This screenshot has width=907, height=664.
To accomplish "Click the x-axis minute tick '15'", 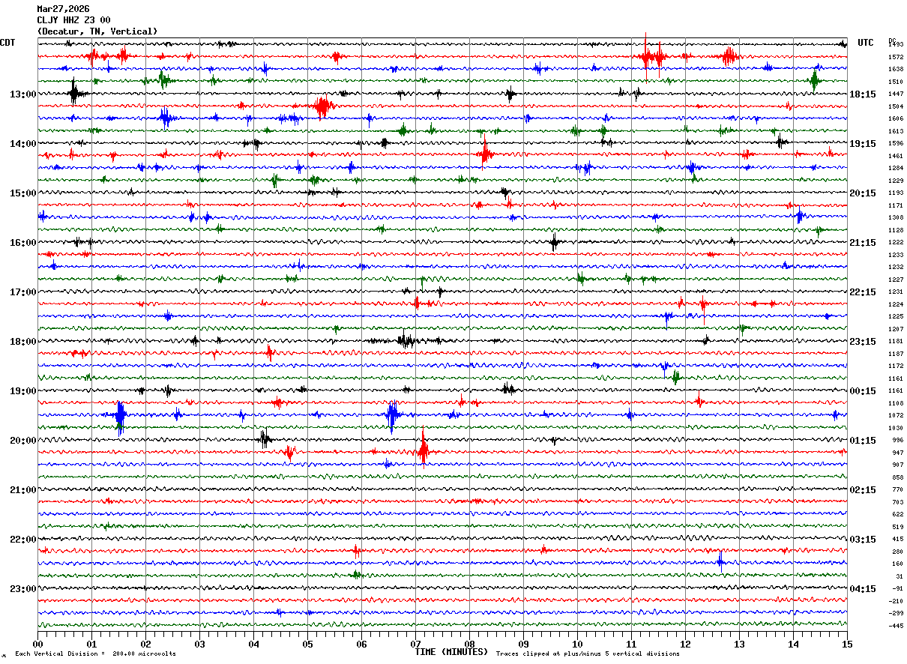I will click(847, 644).
